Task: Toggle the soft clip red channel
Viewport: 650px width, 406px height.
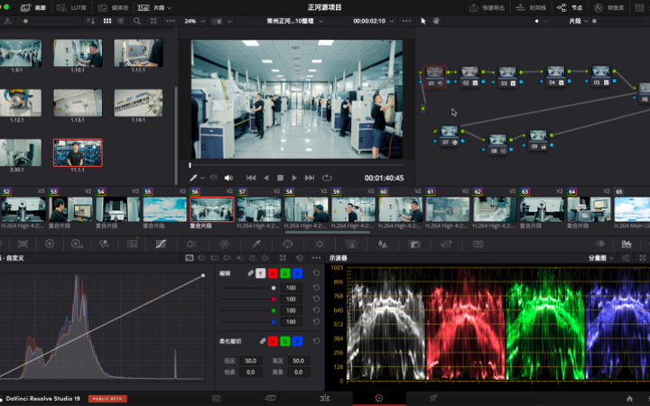Action: tap(273, 341)
